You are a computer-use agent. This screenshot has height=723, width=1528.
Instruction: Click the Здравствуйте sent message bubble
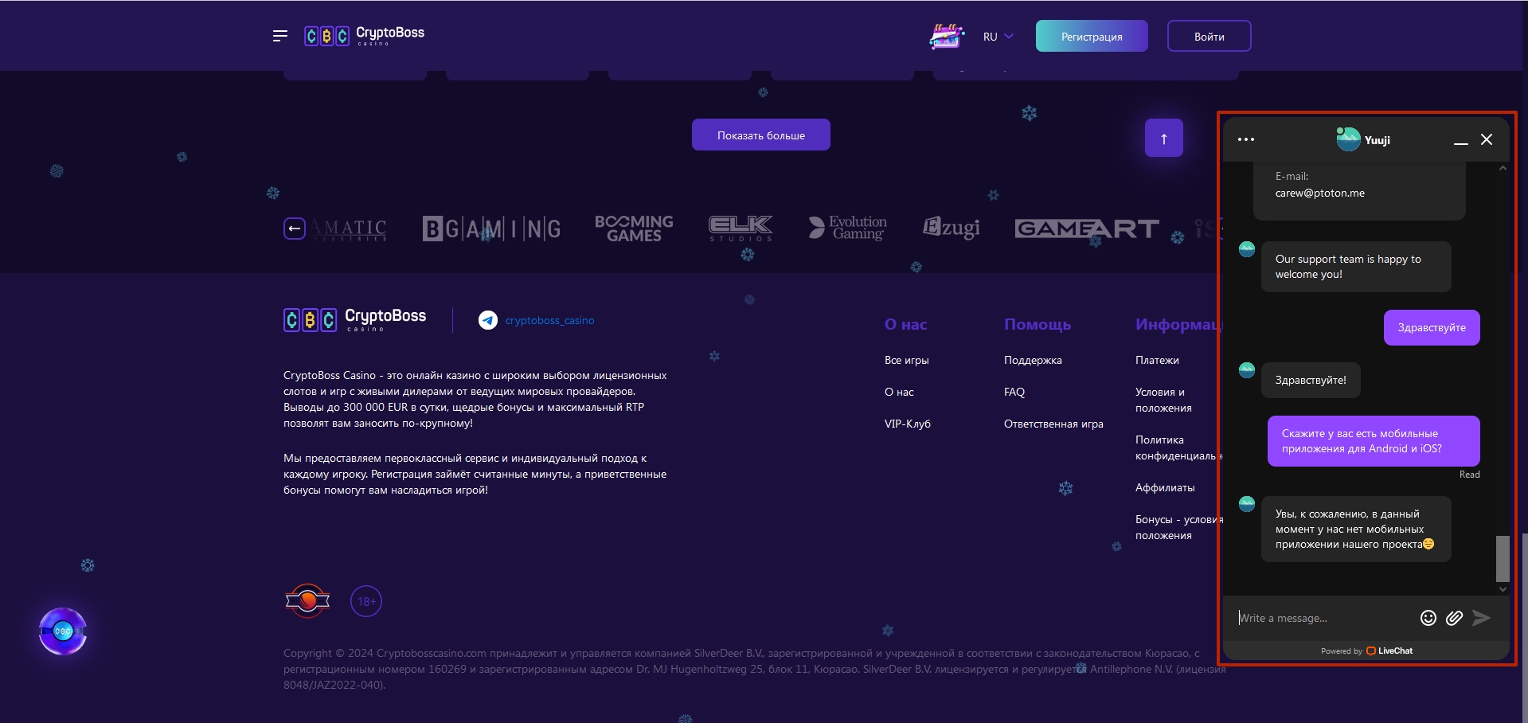point(1432,327)
